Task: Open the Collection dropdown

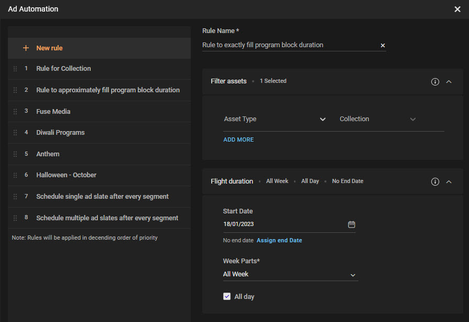Action: [x=377, y=119]
